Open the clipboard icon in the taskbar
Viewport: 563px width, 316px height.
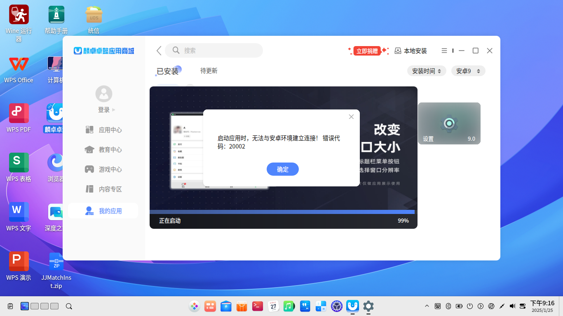(x=10, y=306)
